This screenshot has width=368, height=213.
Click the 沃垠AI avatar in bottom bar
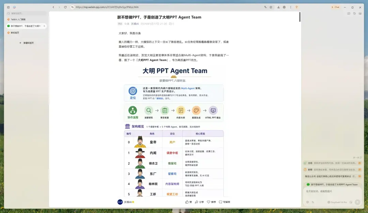[x=120, y=202]
